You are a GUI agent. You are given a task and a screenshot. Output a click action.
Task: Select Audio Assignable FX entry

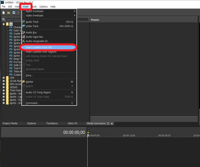(49, 41)
